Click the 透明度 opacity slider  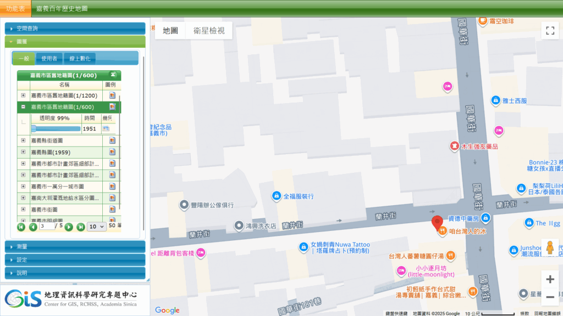coord(55,129)
